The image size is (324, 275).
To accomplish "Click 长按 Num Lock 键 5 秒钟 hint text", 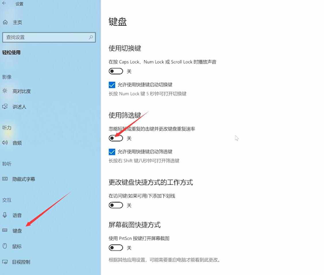I will coord(148,94).
